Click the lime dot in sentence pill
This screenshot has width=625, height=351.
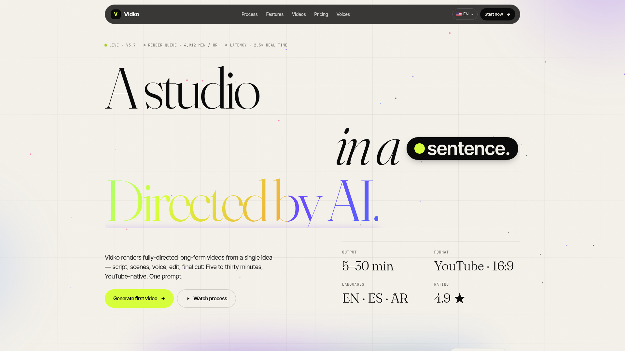coord(420,149)
